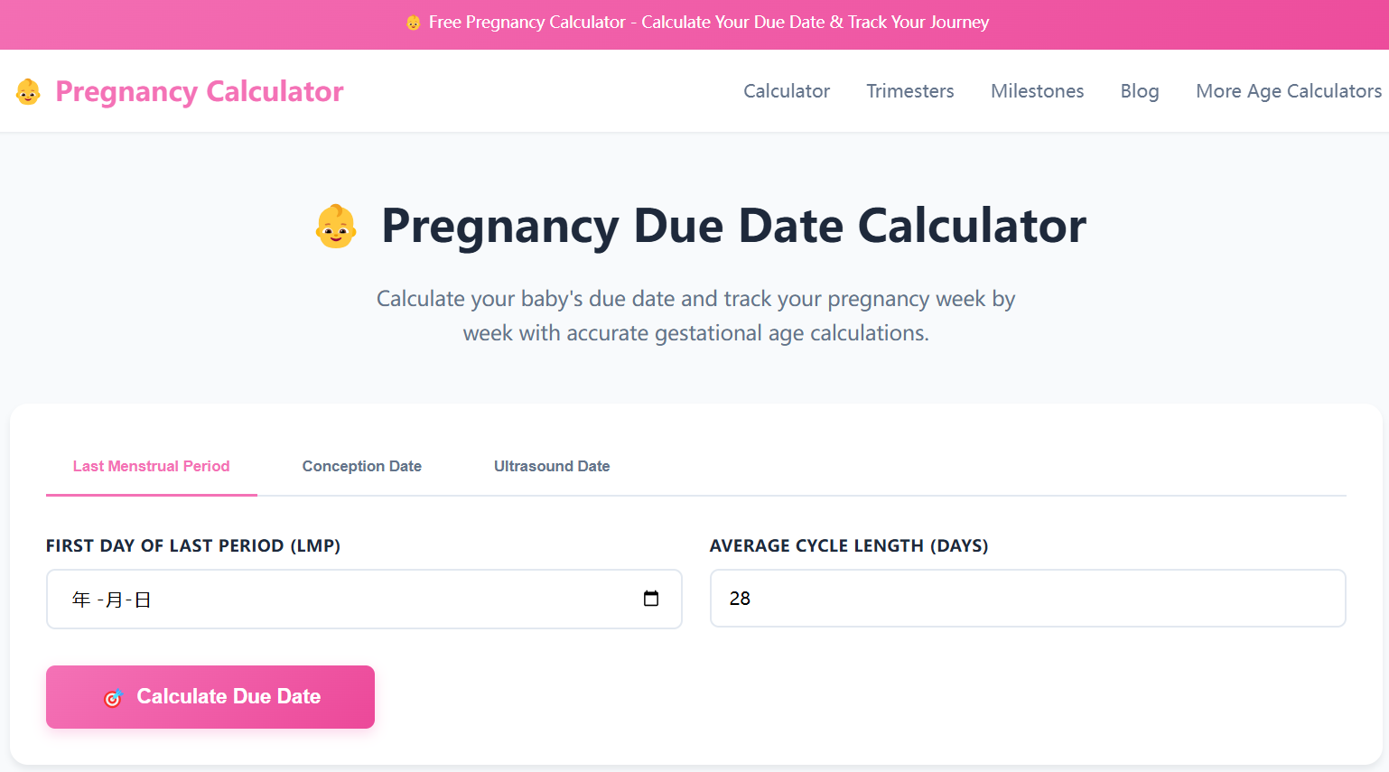Select the Last Menstrual Period tab
Viewport: 1389px width, 772px height.
[x=151, y=466]
